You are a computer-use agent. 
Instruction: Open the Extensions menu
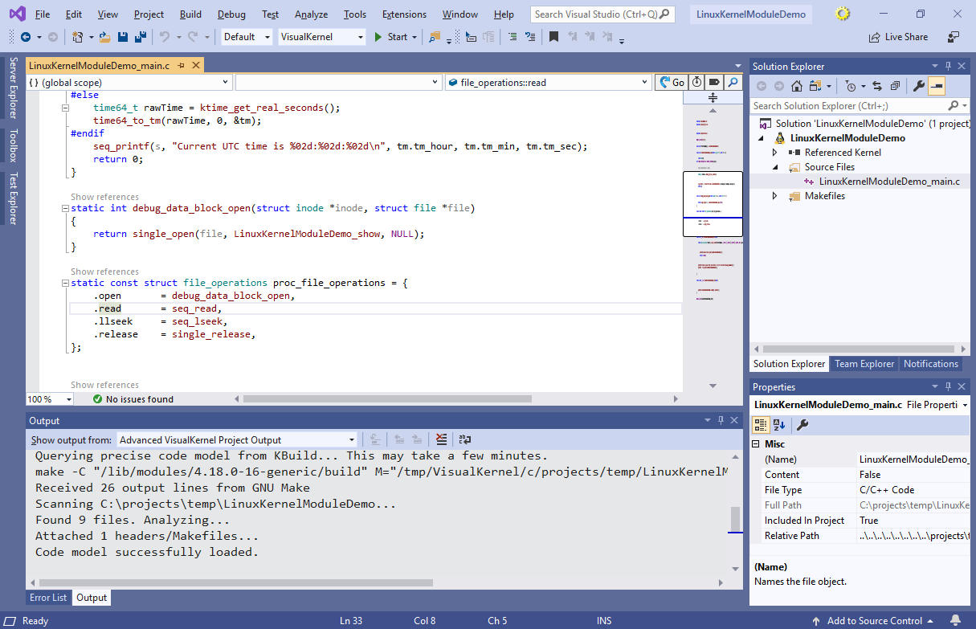404,14
